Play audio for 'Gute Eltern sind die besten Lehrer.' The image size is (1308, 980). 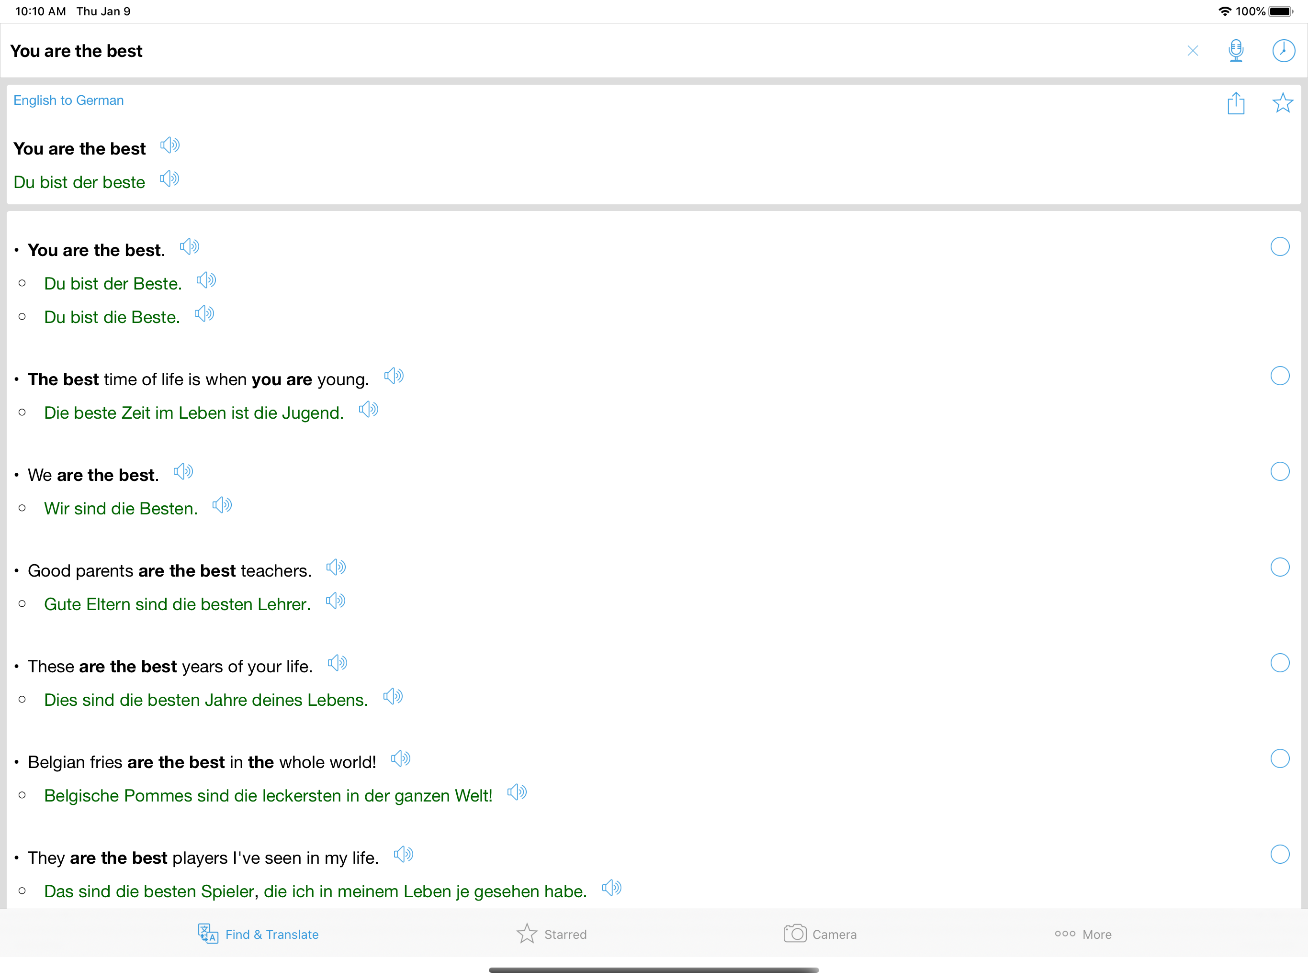[x=335, y=601]
